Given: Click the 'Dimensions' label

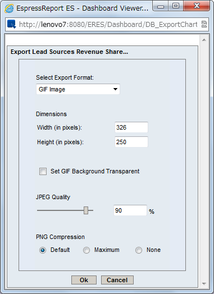Looking at the screenshot, I should tap(51, 114).
